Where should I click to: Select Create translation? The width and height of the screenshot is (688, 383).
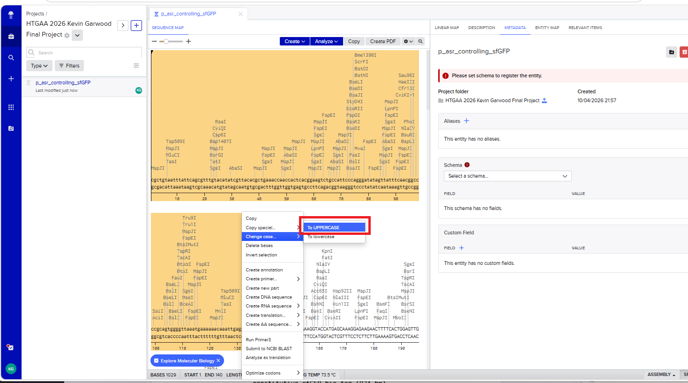272,315
